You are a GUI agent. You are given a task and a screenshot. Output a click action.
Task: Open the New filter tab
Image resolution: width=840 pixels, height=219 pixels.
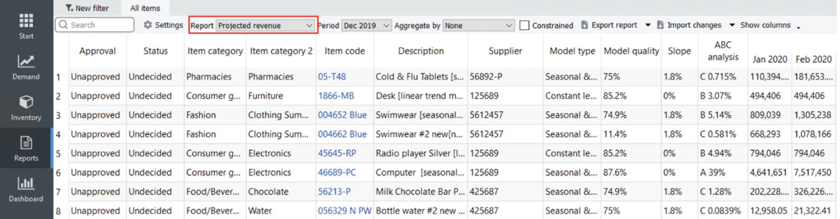pos(87,8)
